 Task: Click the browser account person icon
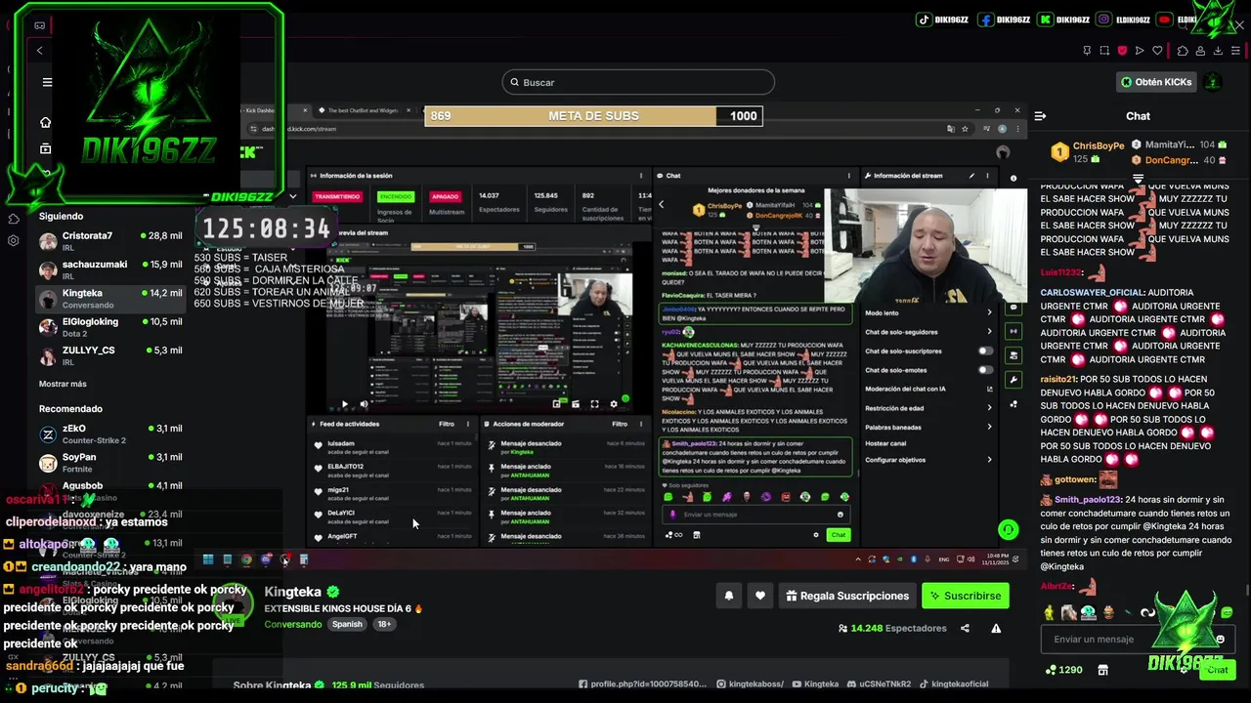(1200, 51)
